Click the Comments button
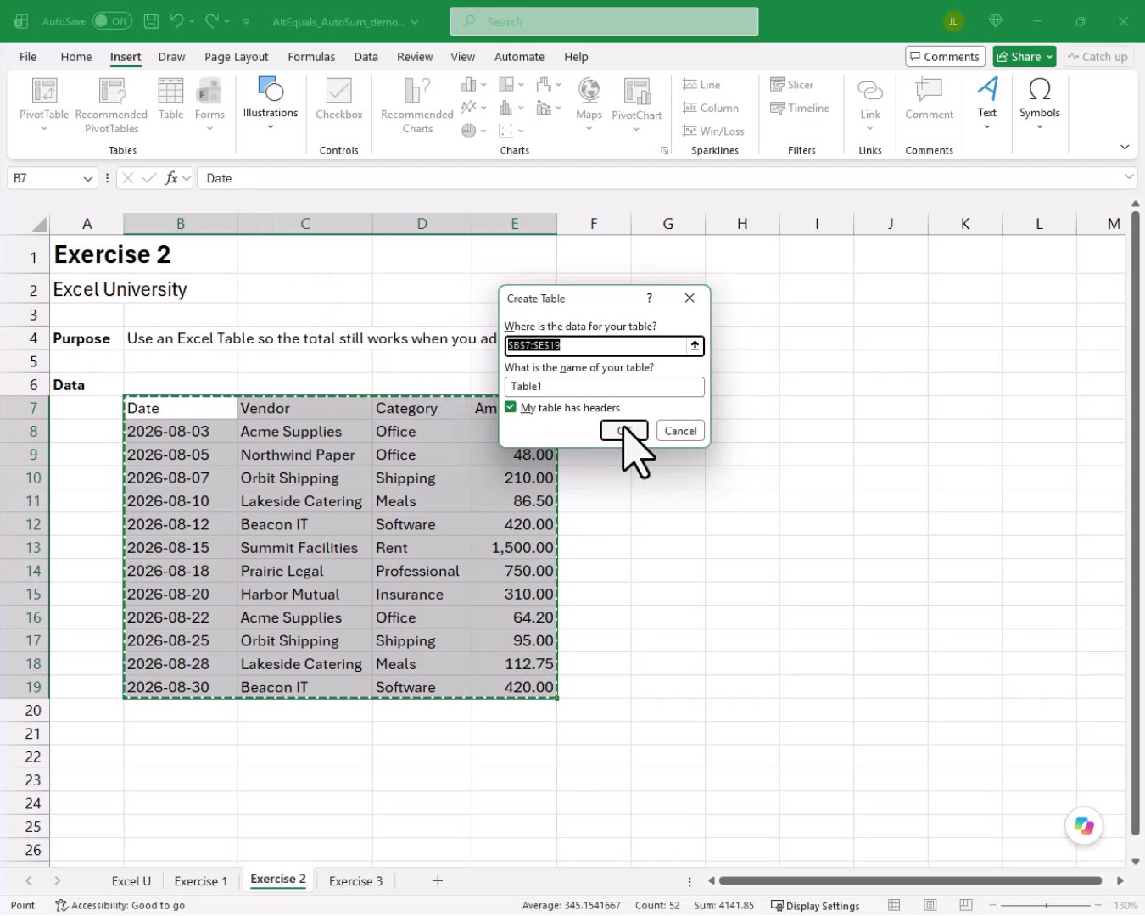 click(x=945, y=57)
